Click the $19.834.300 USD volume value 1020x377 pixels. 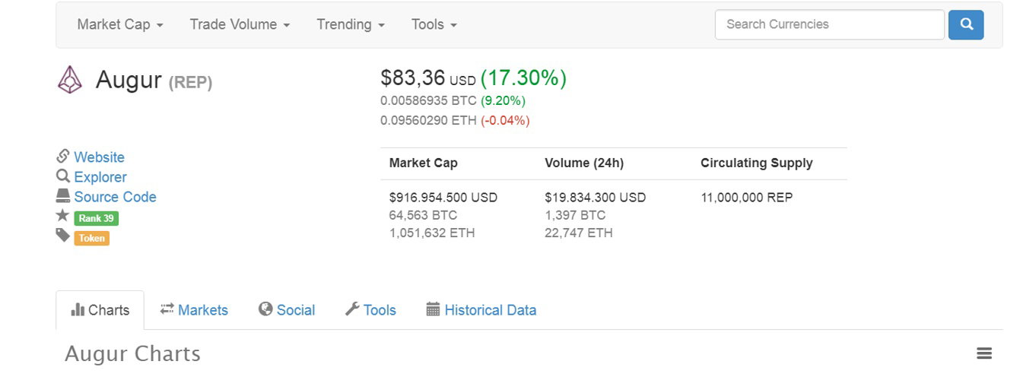click(x=596, y=198)
